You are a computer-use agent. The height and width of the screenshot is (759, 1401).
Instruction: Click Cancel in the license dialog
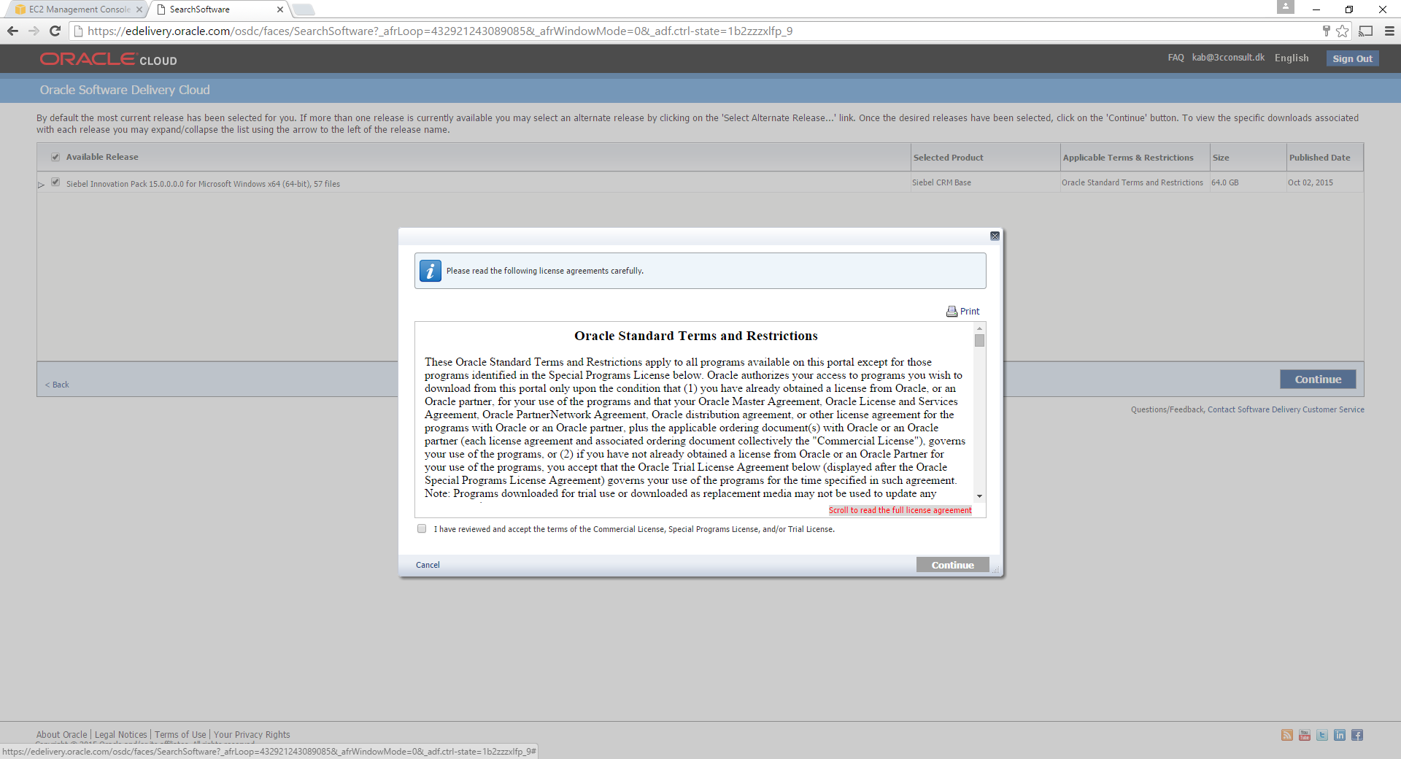(428, 565)
